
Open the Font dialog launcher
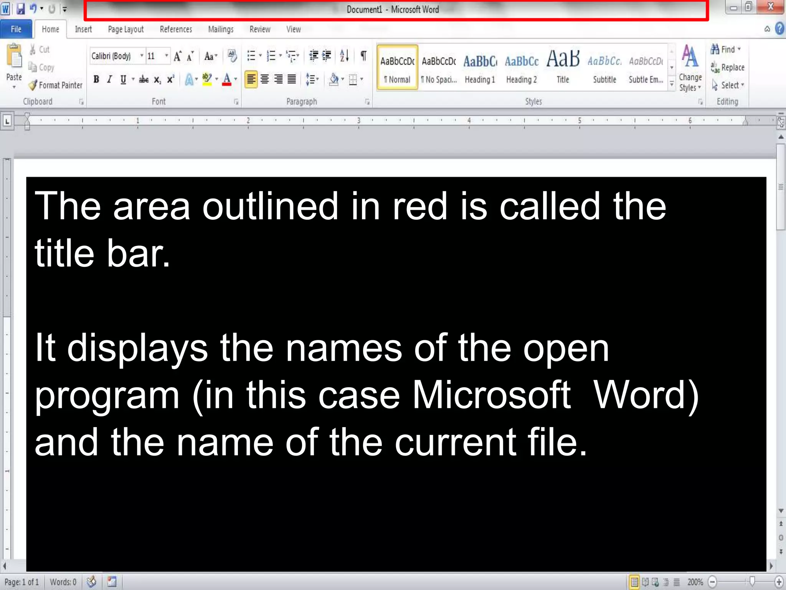[236, 102]
